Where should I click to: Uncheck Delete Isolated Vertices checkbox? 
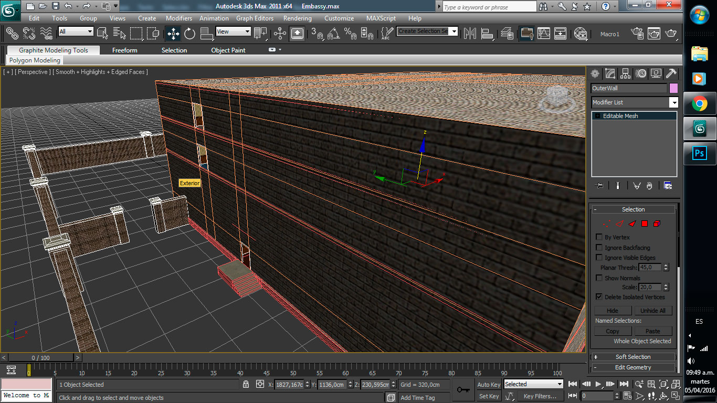point(599,296)
